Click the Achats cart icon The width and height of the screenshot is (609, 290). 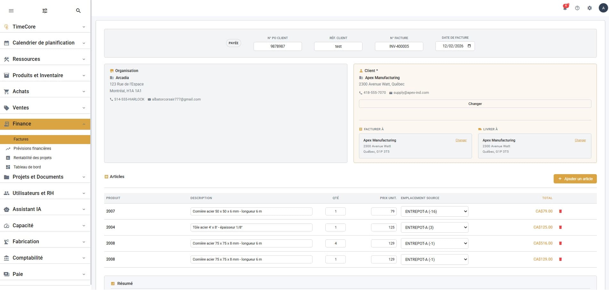pos(6,92)
